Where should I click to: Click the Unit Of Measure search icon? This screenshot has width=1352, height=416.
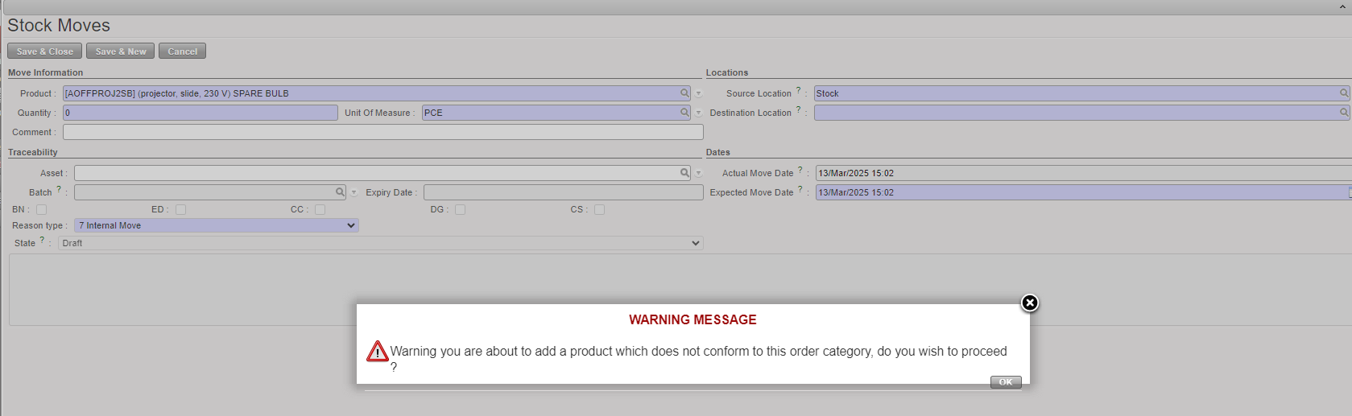tap(684, 113)
